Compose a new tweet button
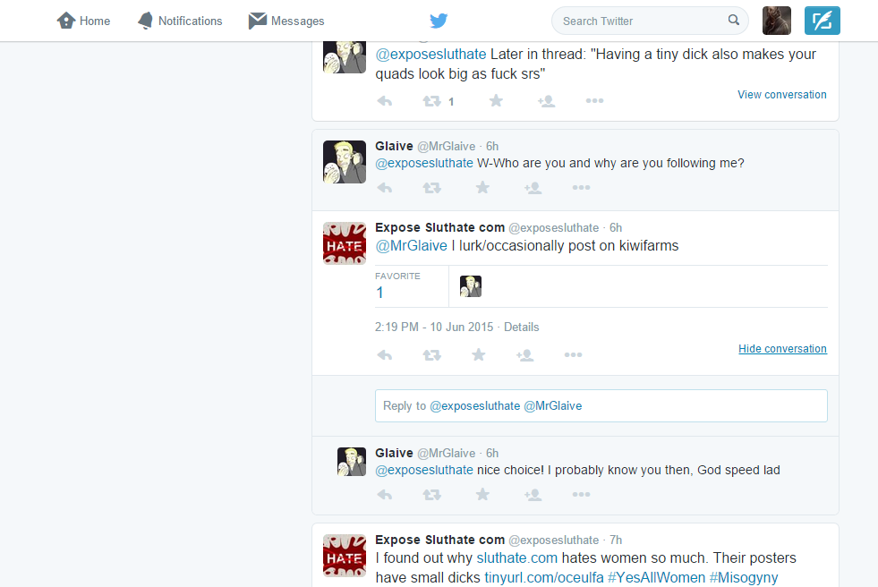Image resolution: width=878 pixels, height=587 pixels. pos(822,21)
